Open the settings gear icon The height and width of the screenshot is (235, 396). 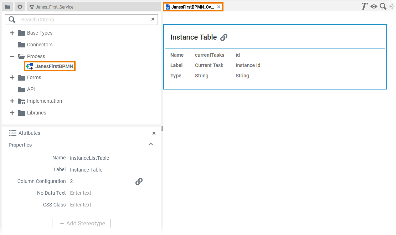pos(20,6)
